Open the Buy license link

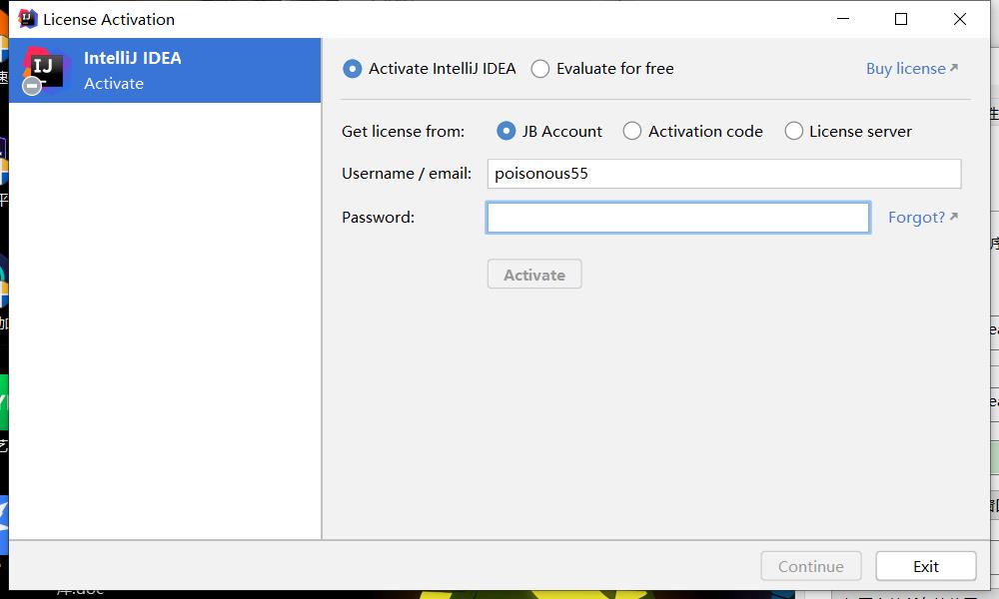coord(912,69)
